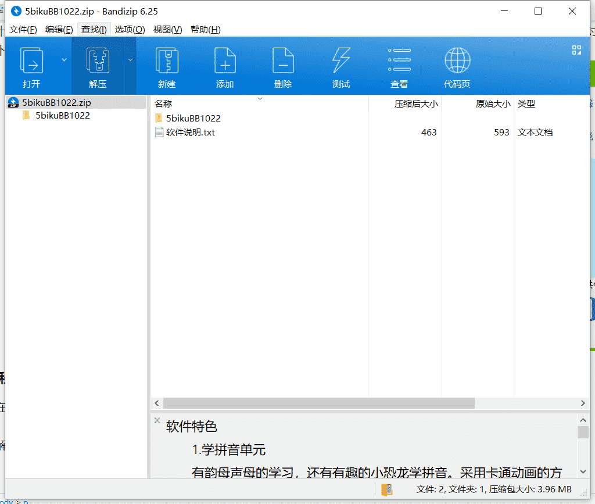Click the 软件说明.txt document icon
This screenshot has width=595, height=504.
coord(159,132)
